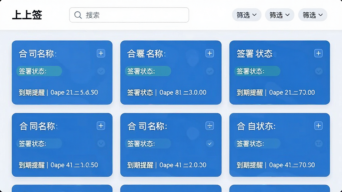Click green 签署状态 pill on card Oape 21 =70.00

[x=257, y=71]
